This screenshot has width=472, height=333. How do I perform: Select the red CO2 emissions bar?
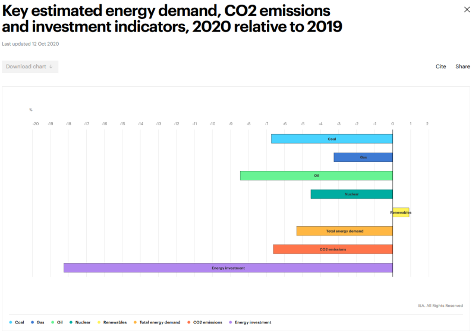coord(333,249)
